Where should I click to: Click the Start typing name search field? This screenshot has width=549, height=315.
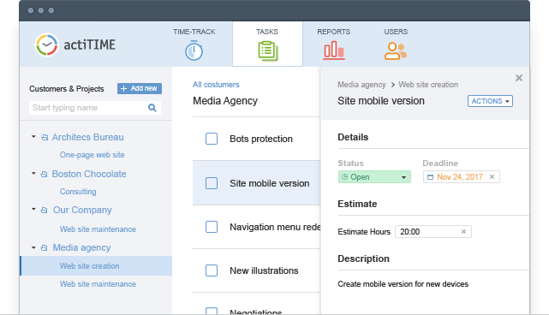(x=95, y=108)
